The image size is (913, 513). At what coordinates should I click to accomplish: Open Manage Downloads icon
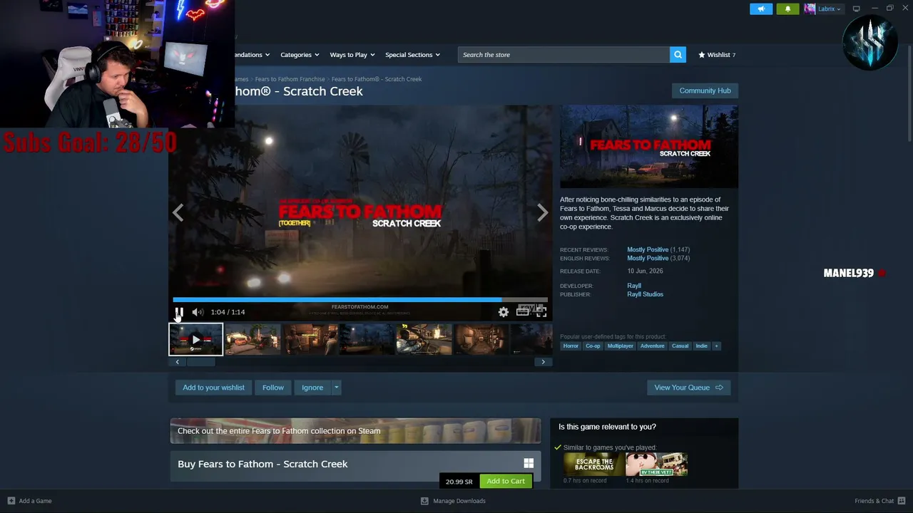coord(424,501)
